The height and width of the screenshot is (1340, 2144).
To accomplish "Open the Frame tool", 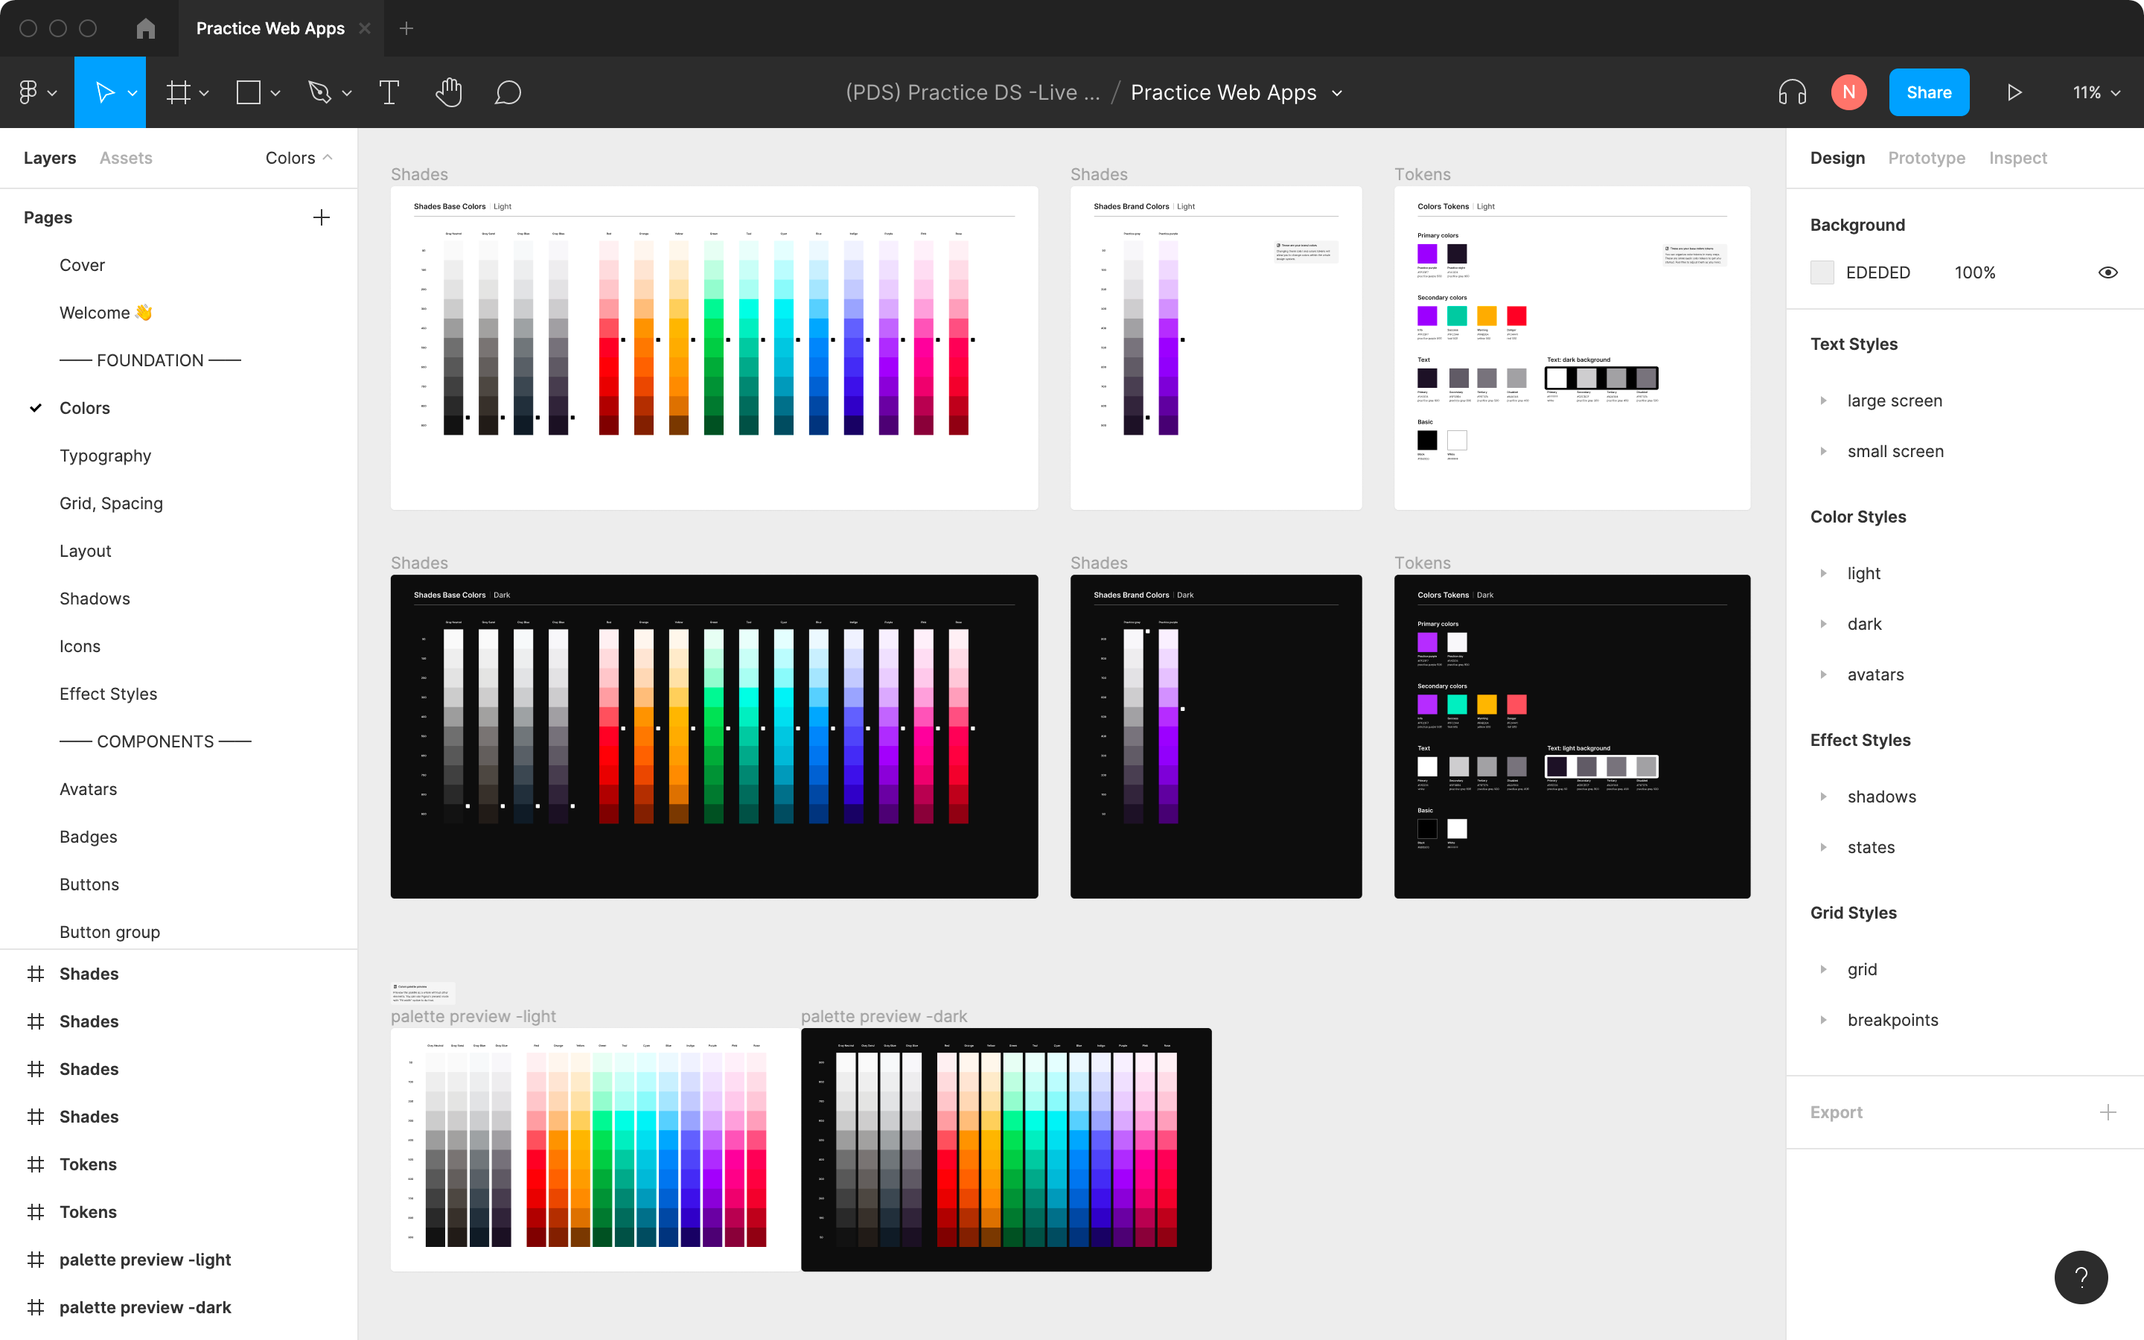I will (180, 92).
